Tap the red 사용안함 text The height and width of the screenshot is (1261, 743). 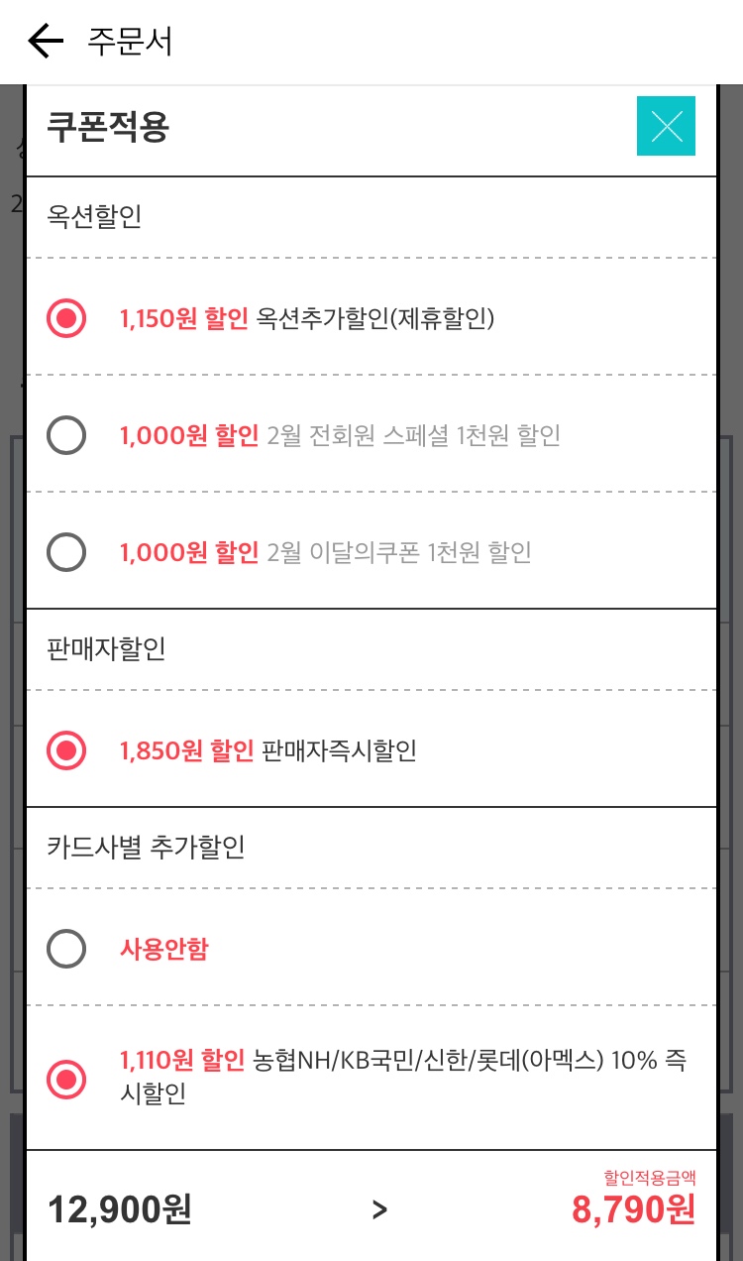pos(164,950)
